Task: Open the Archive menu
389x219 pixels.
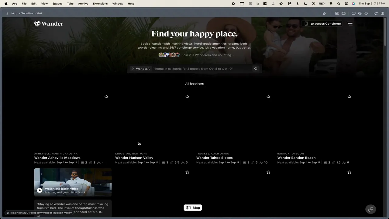Action: [83, 4]
